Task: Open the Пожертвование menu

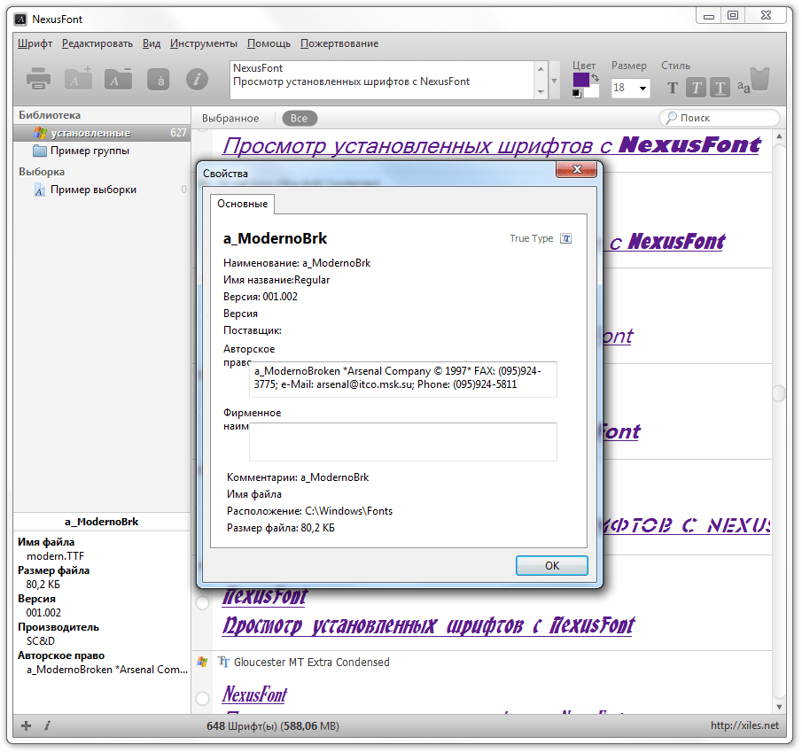Action: (339, 43)
